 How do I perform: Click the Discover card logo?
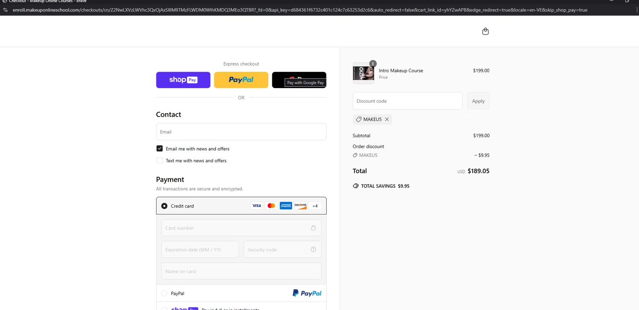(300, 206)
